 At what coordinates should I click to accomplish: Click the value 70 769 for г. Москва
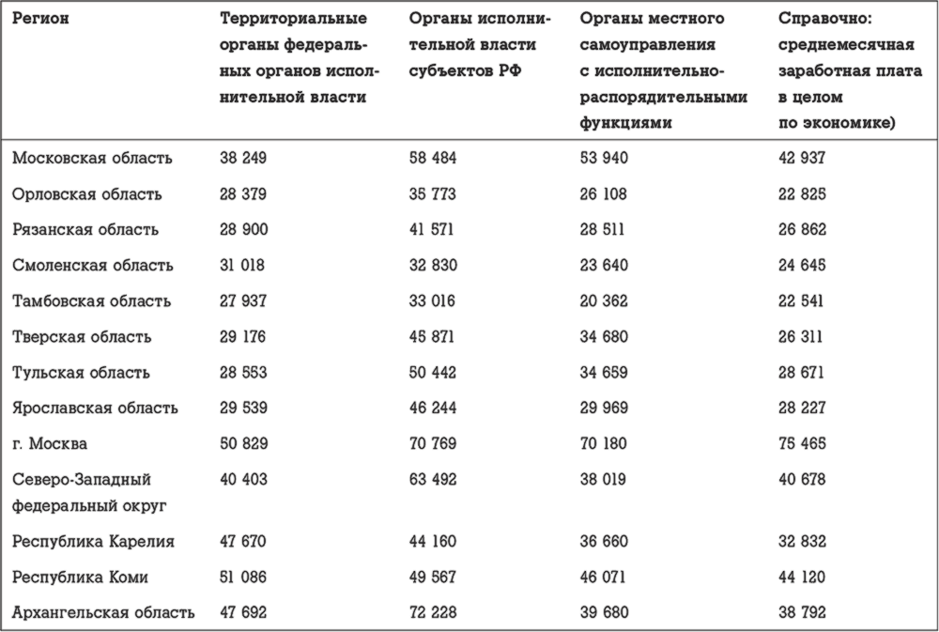[433, 444]
